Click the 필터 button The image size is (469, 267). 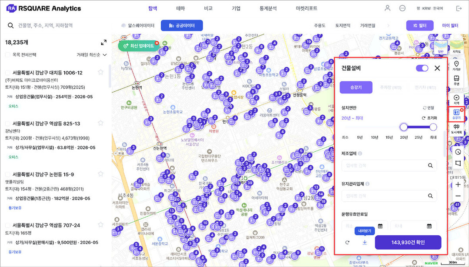(x=419, y=26)
